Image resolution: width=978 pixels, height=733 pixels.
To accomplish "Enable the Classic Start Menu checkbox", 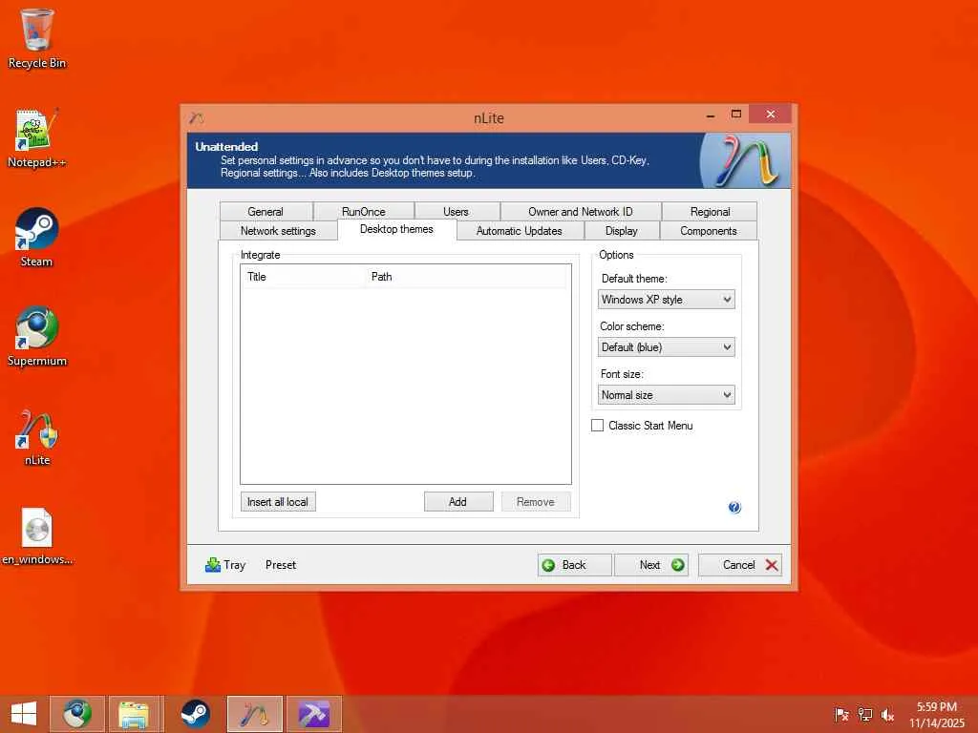I will coord(597,425).
